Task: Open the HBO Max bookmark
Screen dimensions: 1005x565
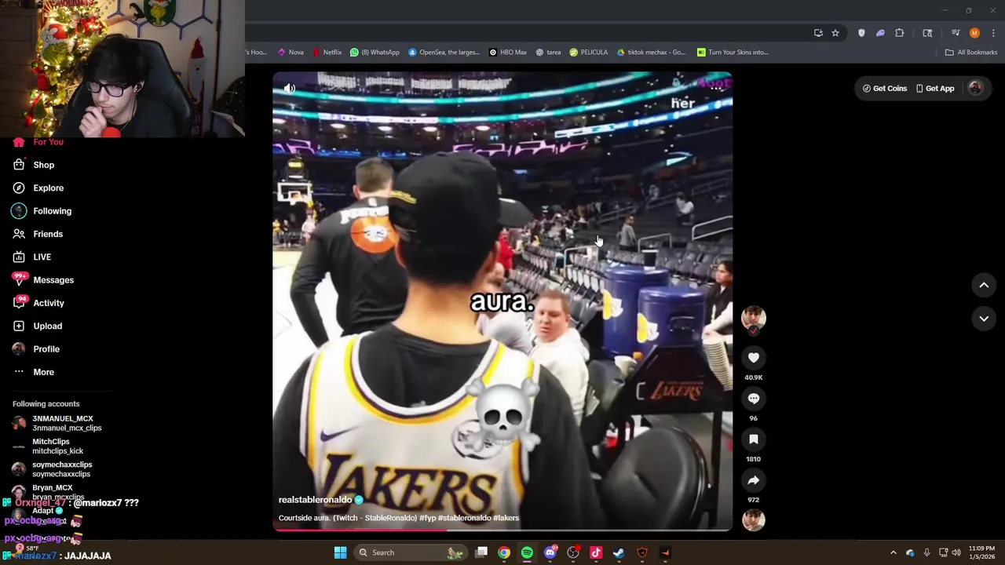Action: pos(508,53)
